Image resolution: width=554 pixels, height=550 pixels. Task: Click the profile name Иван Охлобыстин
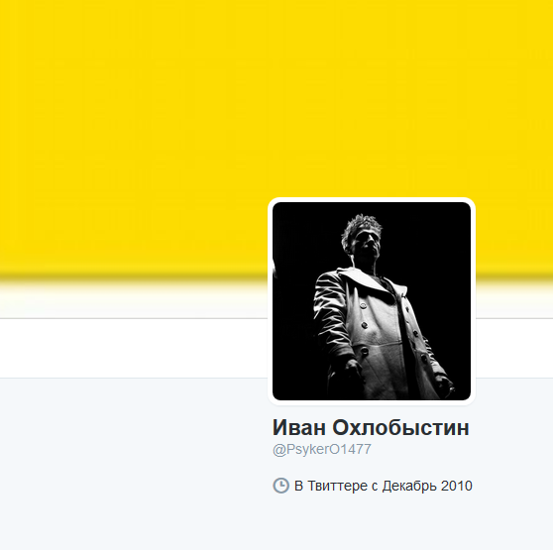[371, 427]
